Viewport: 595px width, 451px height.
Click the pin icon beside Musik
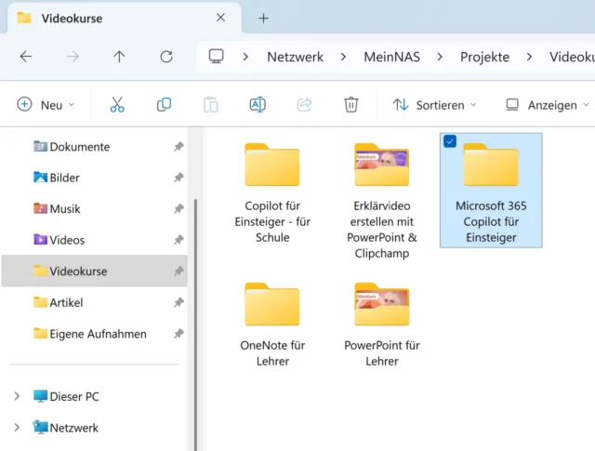point(178,208)
